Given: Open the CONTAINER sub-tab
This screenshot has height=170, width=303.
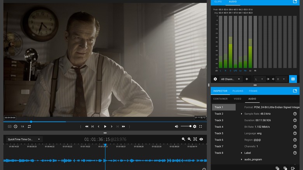Looking at the screenshot, I should click(220, 99).
